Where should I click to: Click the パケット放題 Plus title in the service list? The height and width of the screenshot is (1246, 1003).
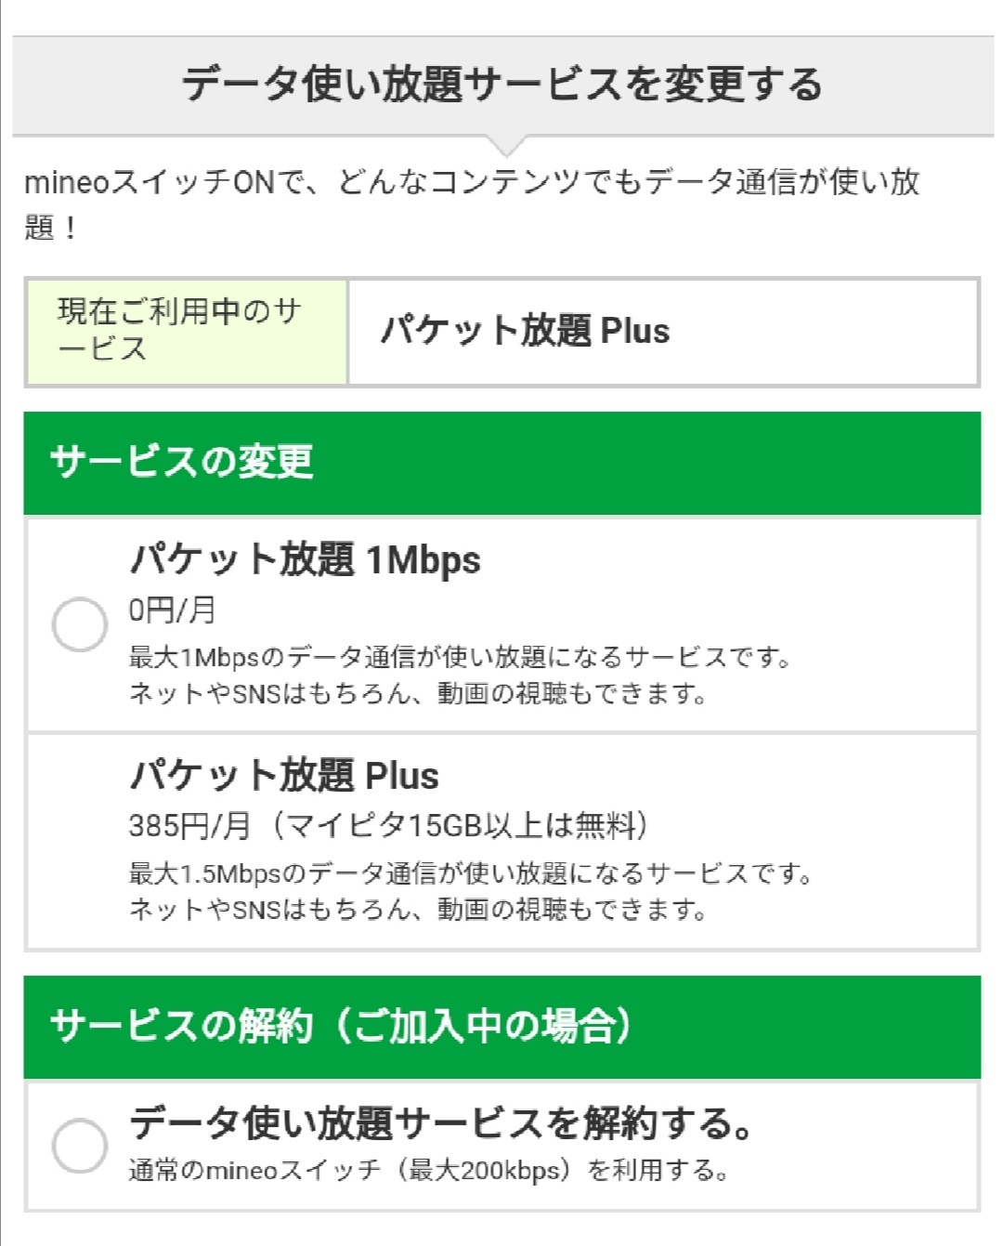284,776
